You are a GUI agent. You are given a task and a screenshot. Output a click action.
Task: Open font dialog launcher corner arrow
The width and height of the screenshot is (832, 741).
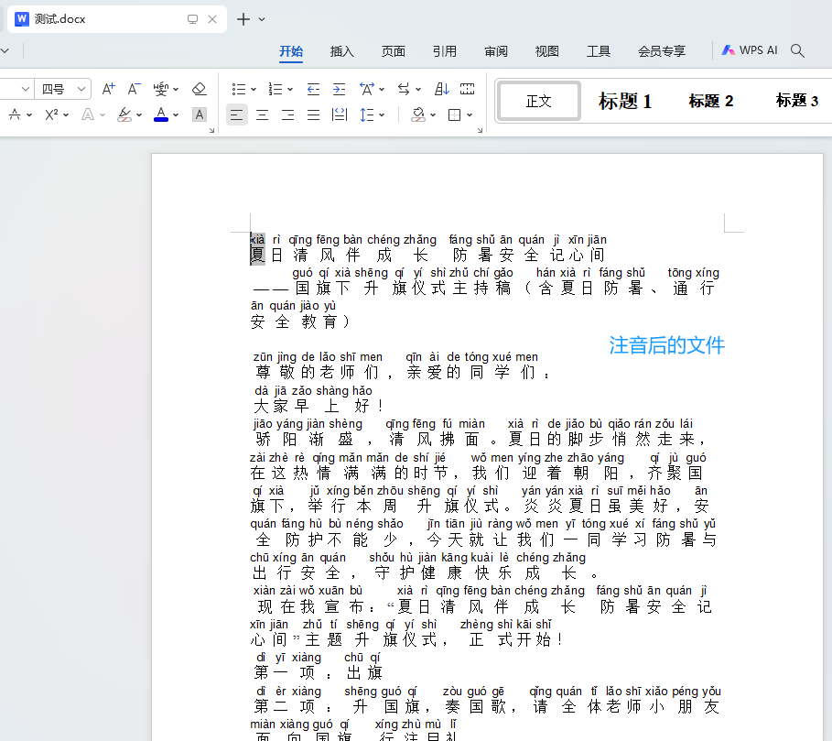(211, 130)
